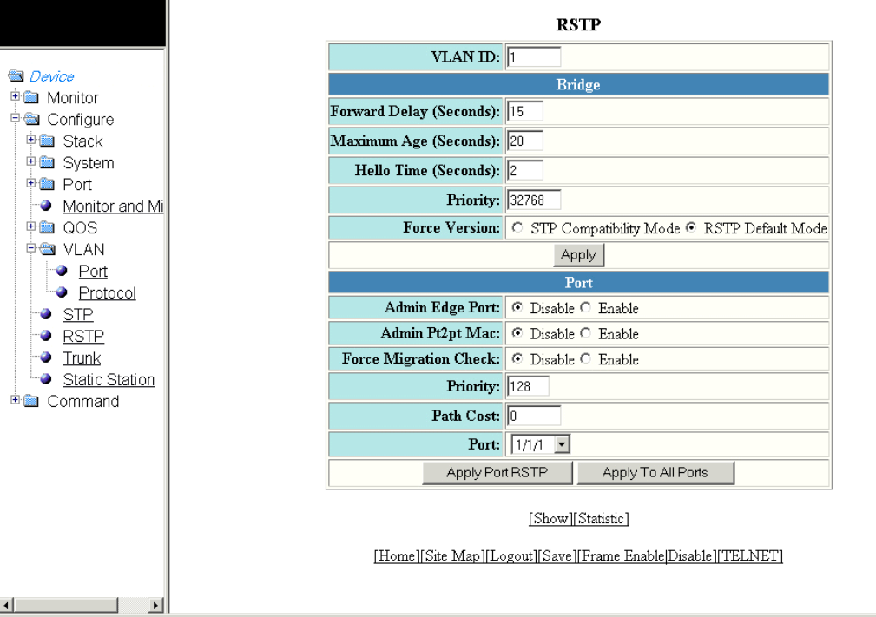Set Force Migration Check to Enable
This screenshot has height=617, width=876.
[x=585, y=359]
